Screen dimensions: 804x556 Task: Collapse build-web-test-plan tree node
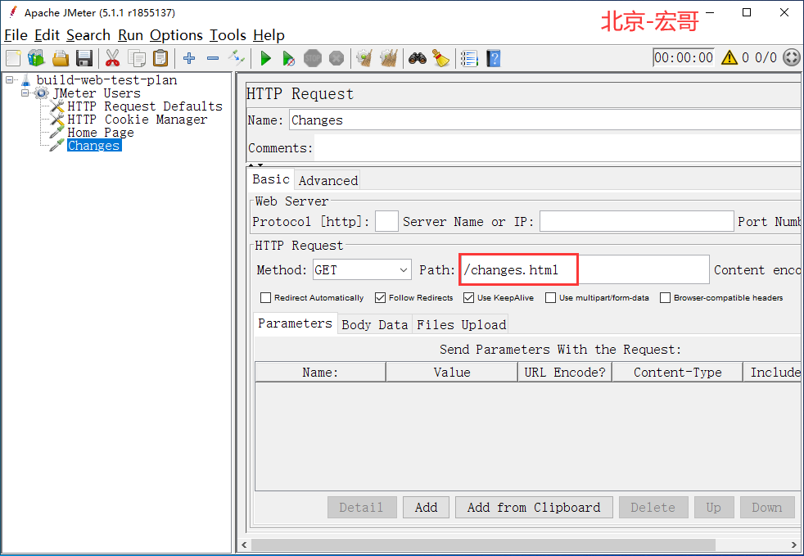pos(10,80)
